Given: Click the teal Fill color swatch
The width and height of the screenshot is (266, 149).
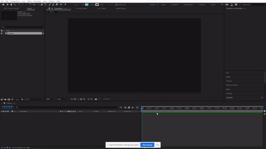Looking at the screenshot, I should pyautogui.click(x=87, y=5).
